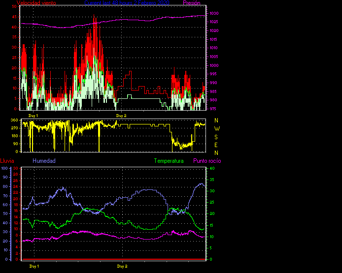
Task: Select the "Lluvia" legend label
Action: click(7, 161)
